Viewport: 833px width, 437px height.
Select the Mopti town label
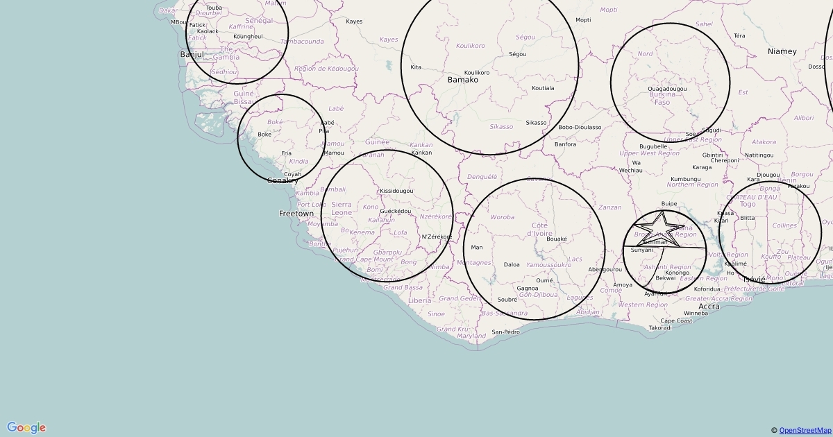point(583,20)
